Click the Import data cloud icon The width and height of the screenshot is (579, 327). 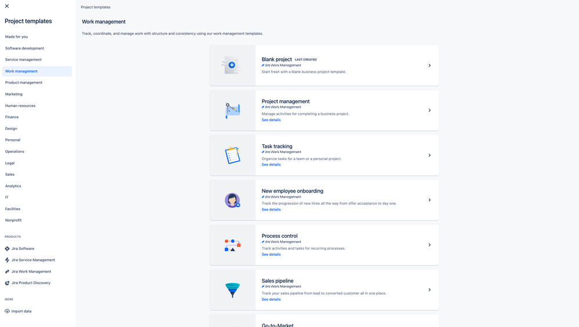(7, 311)
